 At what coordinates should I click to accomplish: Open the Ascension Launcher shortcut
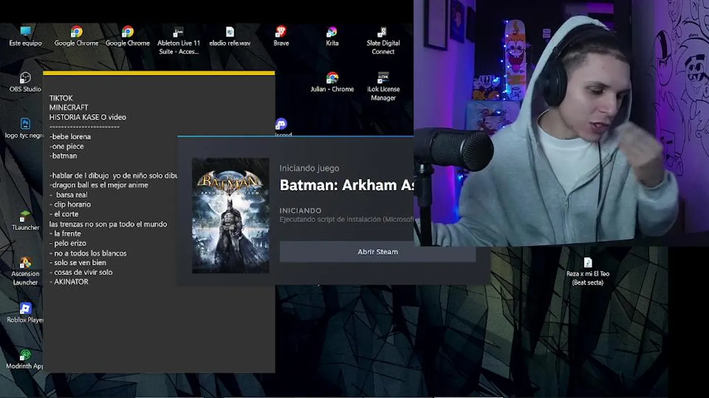[x=25, y=271]
